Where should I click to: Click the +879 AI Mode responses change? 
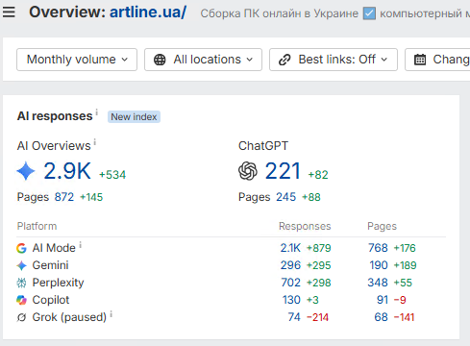[319, 248]
